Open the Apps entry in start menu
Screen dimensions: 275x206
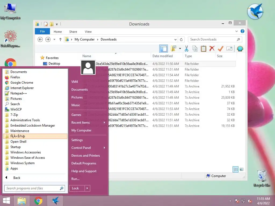14,168
